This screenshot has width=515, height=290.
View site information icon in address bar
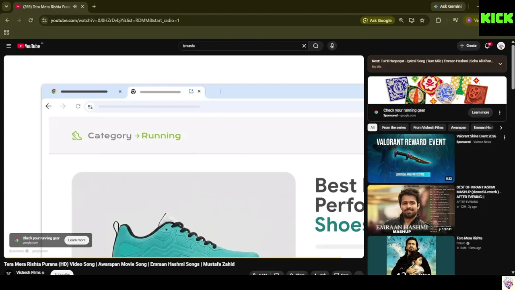point(44,20)
